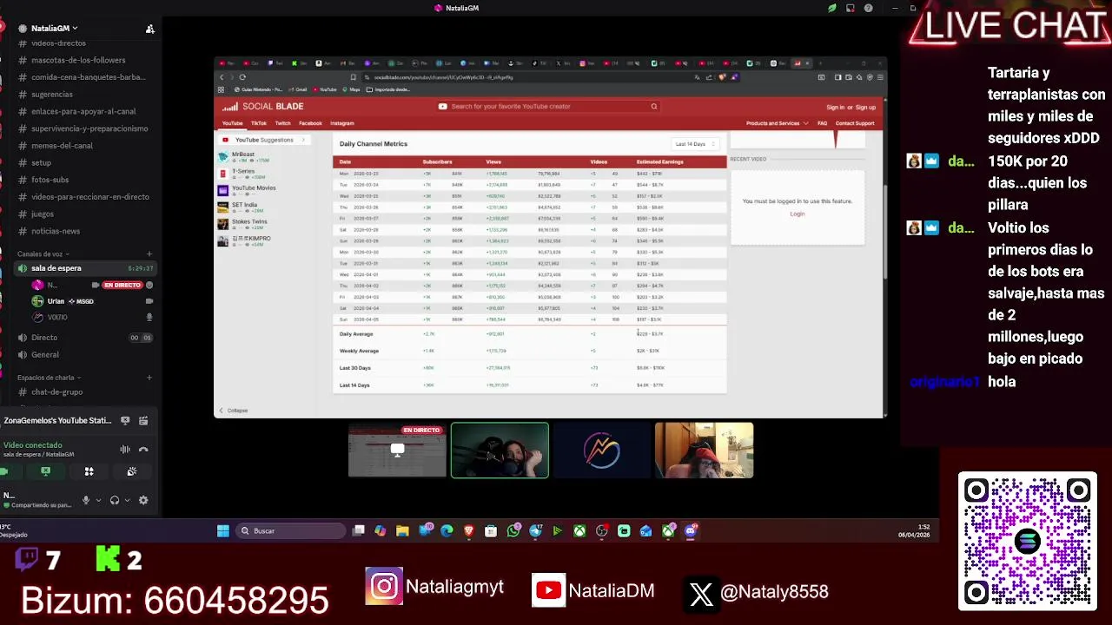Open WhatsApp from the taskbar
The height and width of the screenshot is (625, 1112).
tap(513, 530)
